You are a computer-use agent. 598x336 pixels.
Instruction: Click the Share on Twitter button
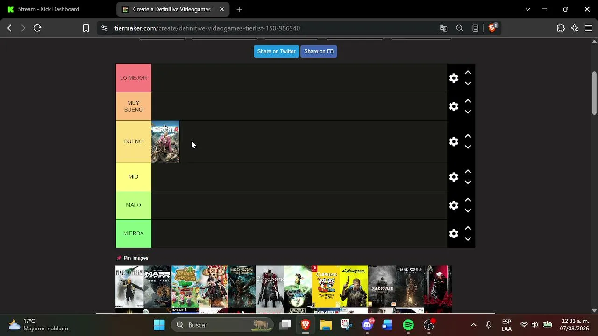coord(276,51)
